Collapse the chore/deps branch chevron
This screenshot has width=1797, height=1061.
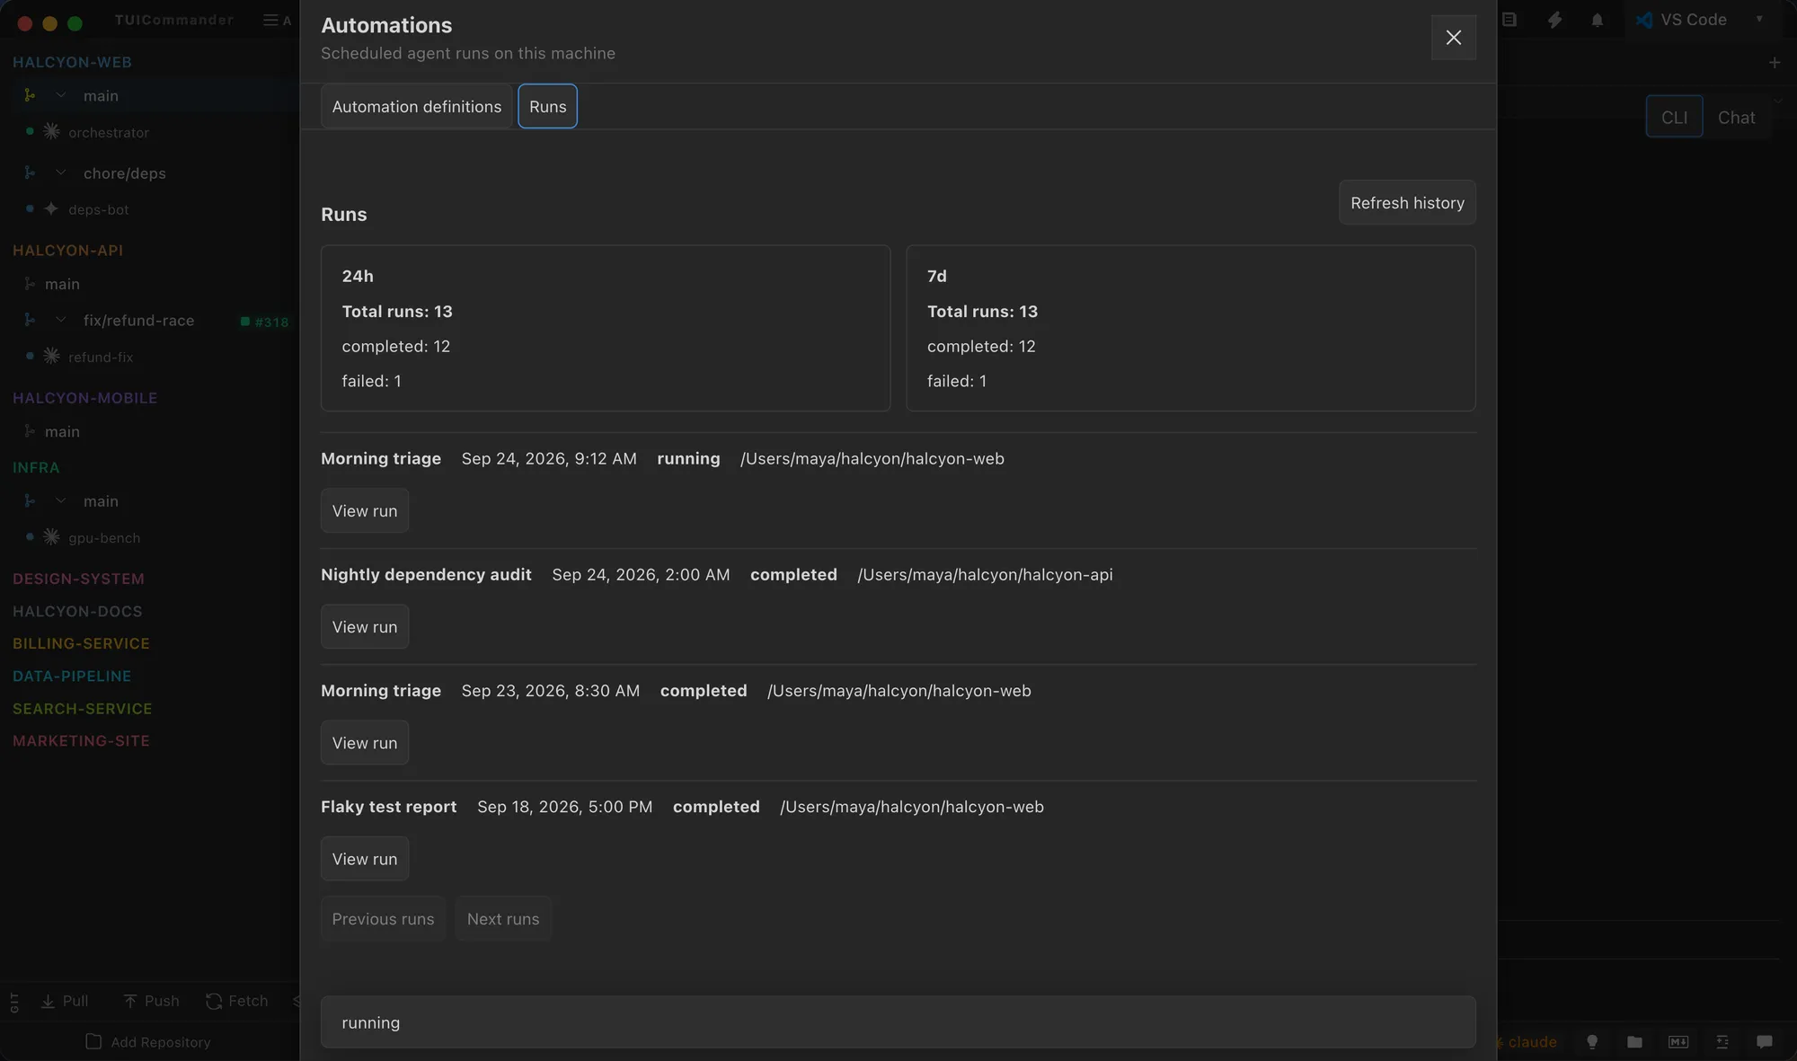point(60,172)
